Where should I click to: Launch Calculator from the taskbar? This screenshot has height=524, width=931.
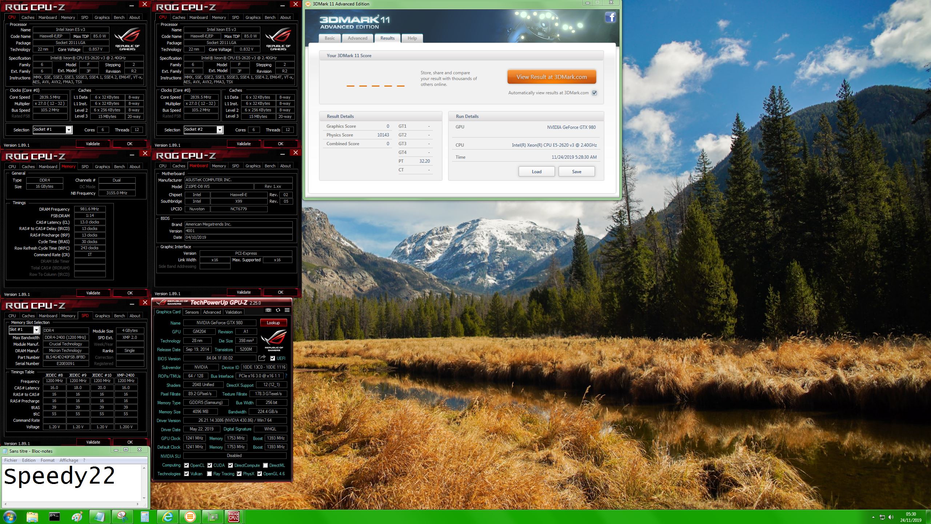click(x=145, y=517)
